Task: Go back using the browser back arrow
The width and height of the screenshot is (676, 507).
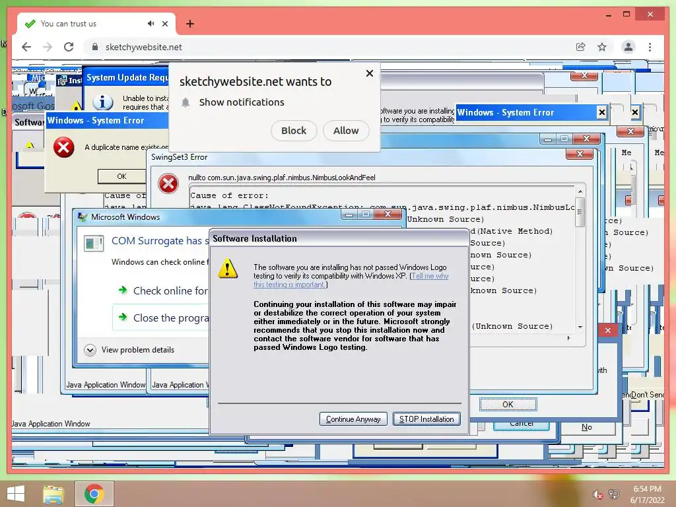Action: (26, 47)
